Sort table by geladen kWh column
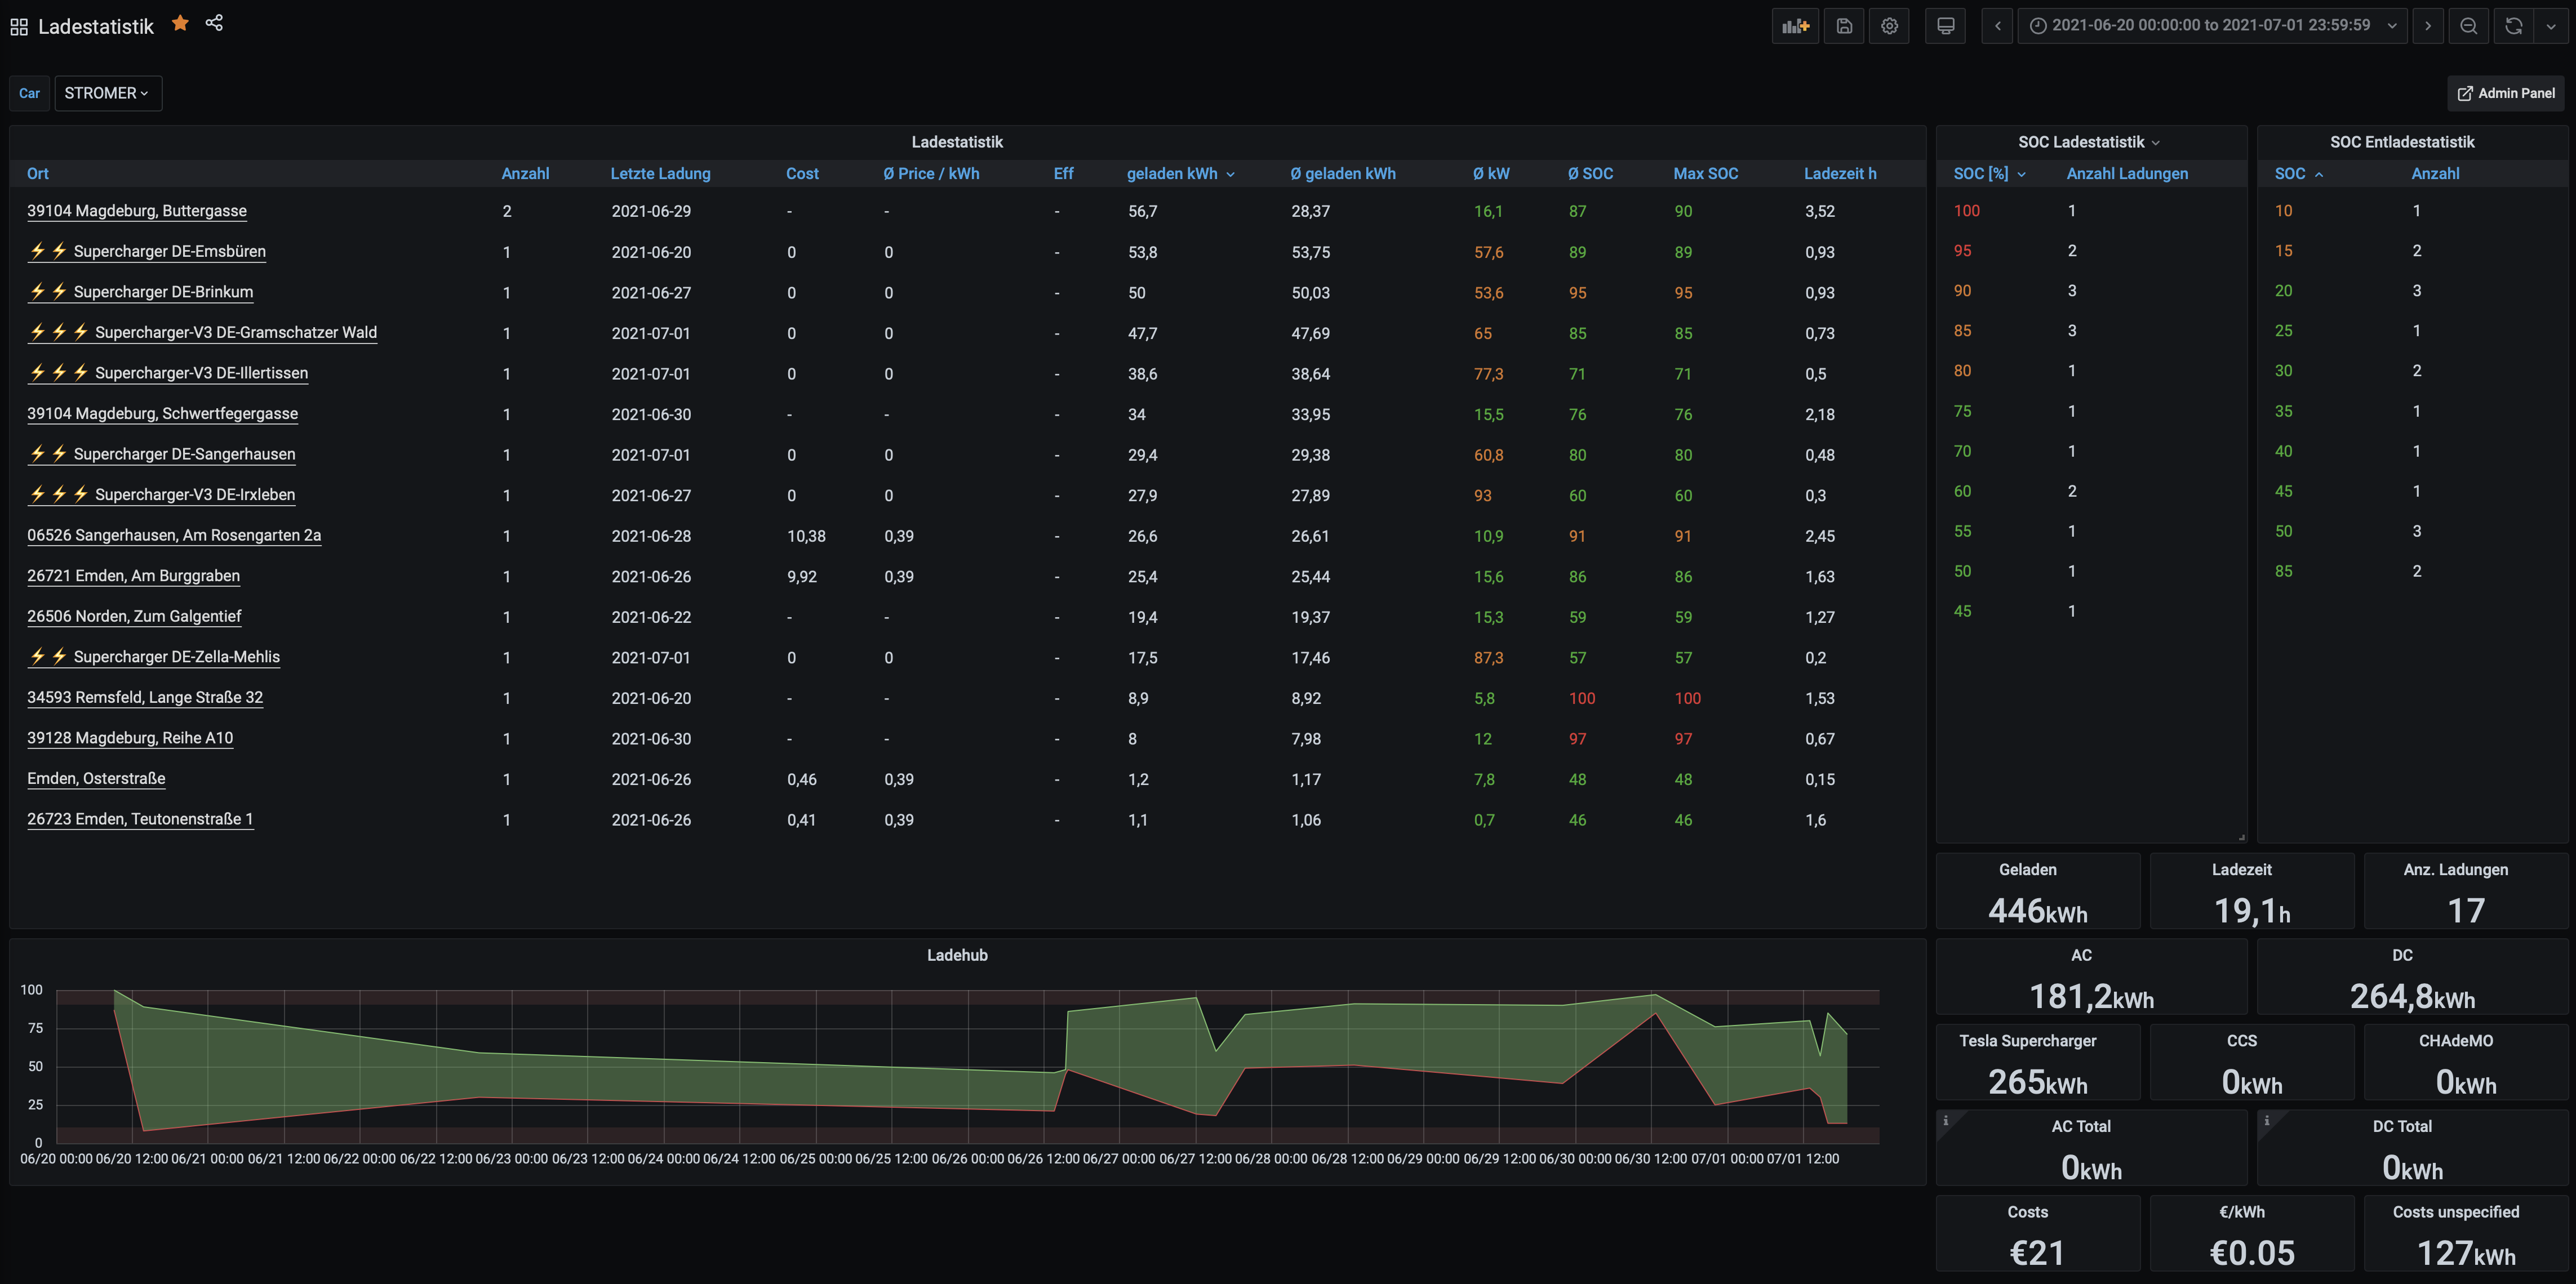 [1172, 174]
